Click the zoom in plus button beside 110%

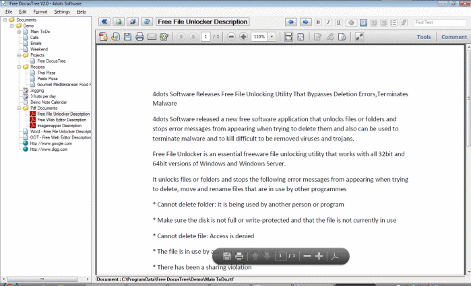(243, 37)
